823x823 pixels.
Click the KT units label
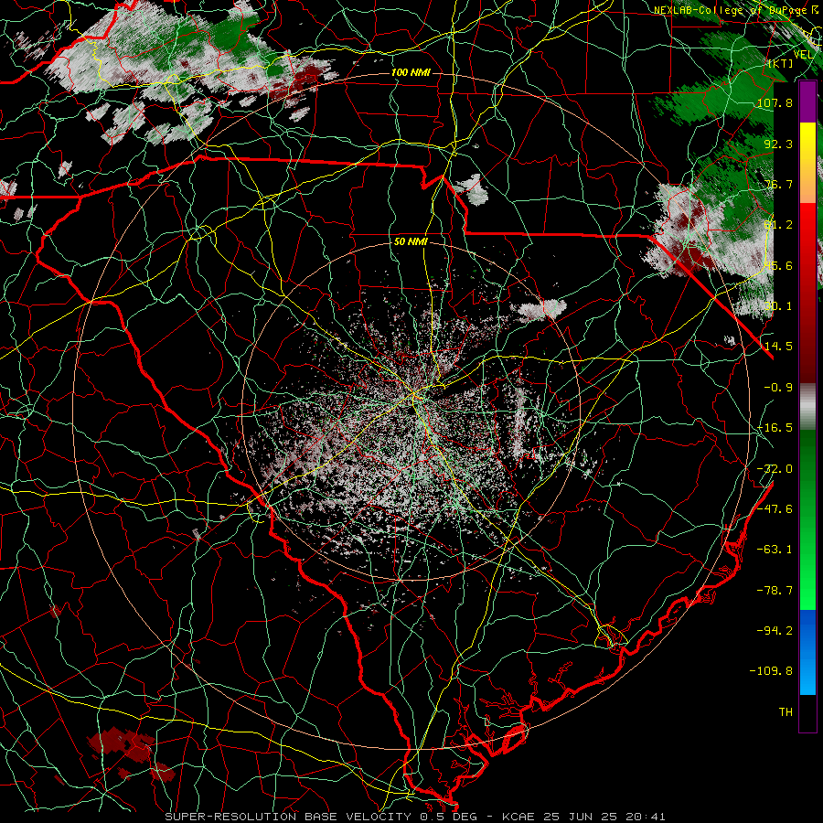click(x=781, y=63)
